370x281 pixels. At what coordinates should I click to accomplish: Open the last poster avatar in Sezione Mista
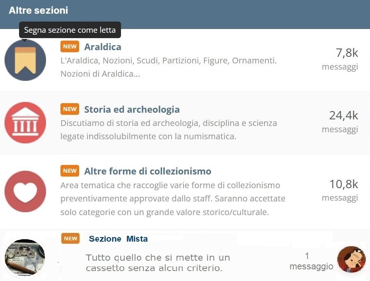351,259
